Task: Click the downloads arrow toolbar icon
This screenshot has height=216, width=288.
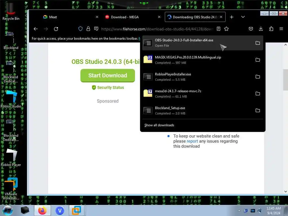Action: pos(261,29)
